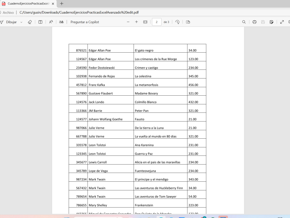This screenshot has width=290, height=218.
Task: Select price '432.00'
Action: 193,102
